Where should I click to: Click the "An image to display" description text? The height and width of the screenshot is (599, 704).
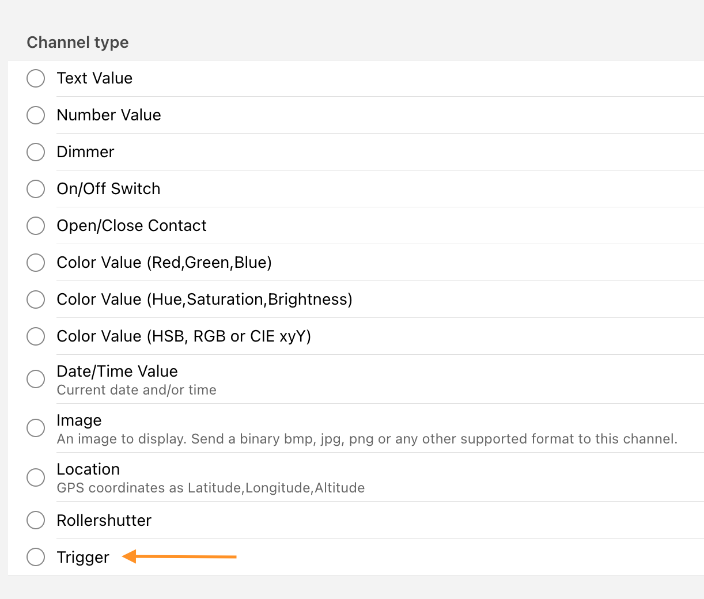pyautogui.click(x=366, y=439)
